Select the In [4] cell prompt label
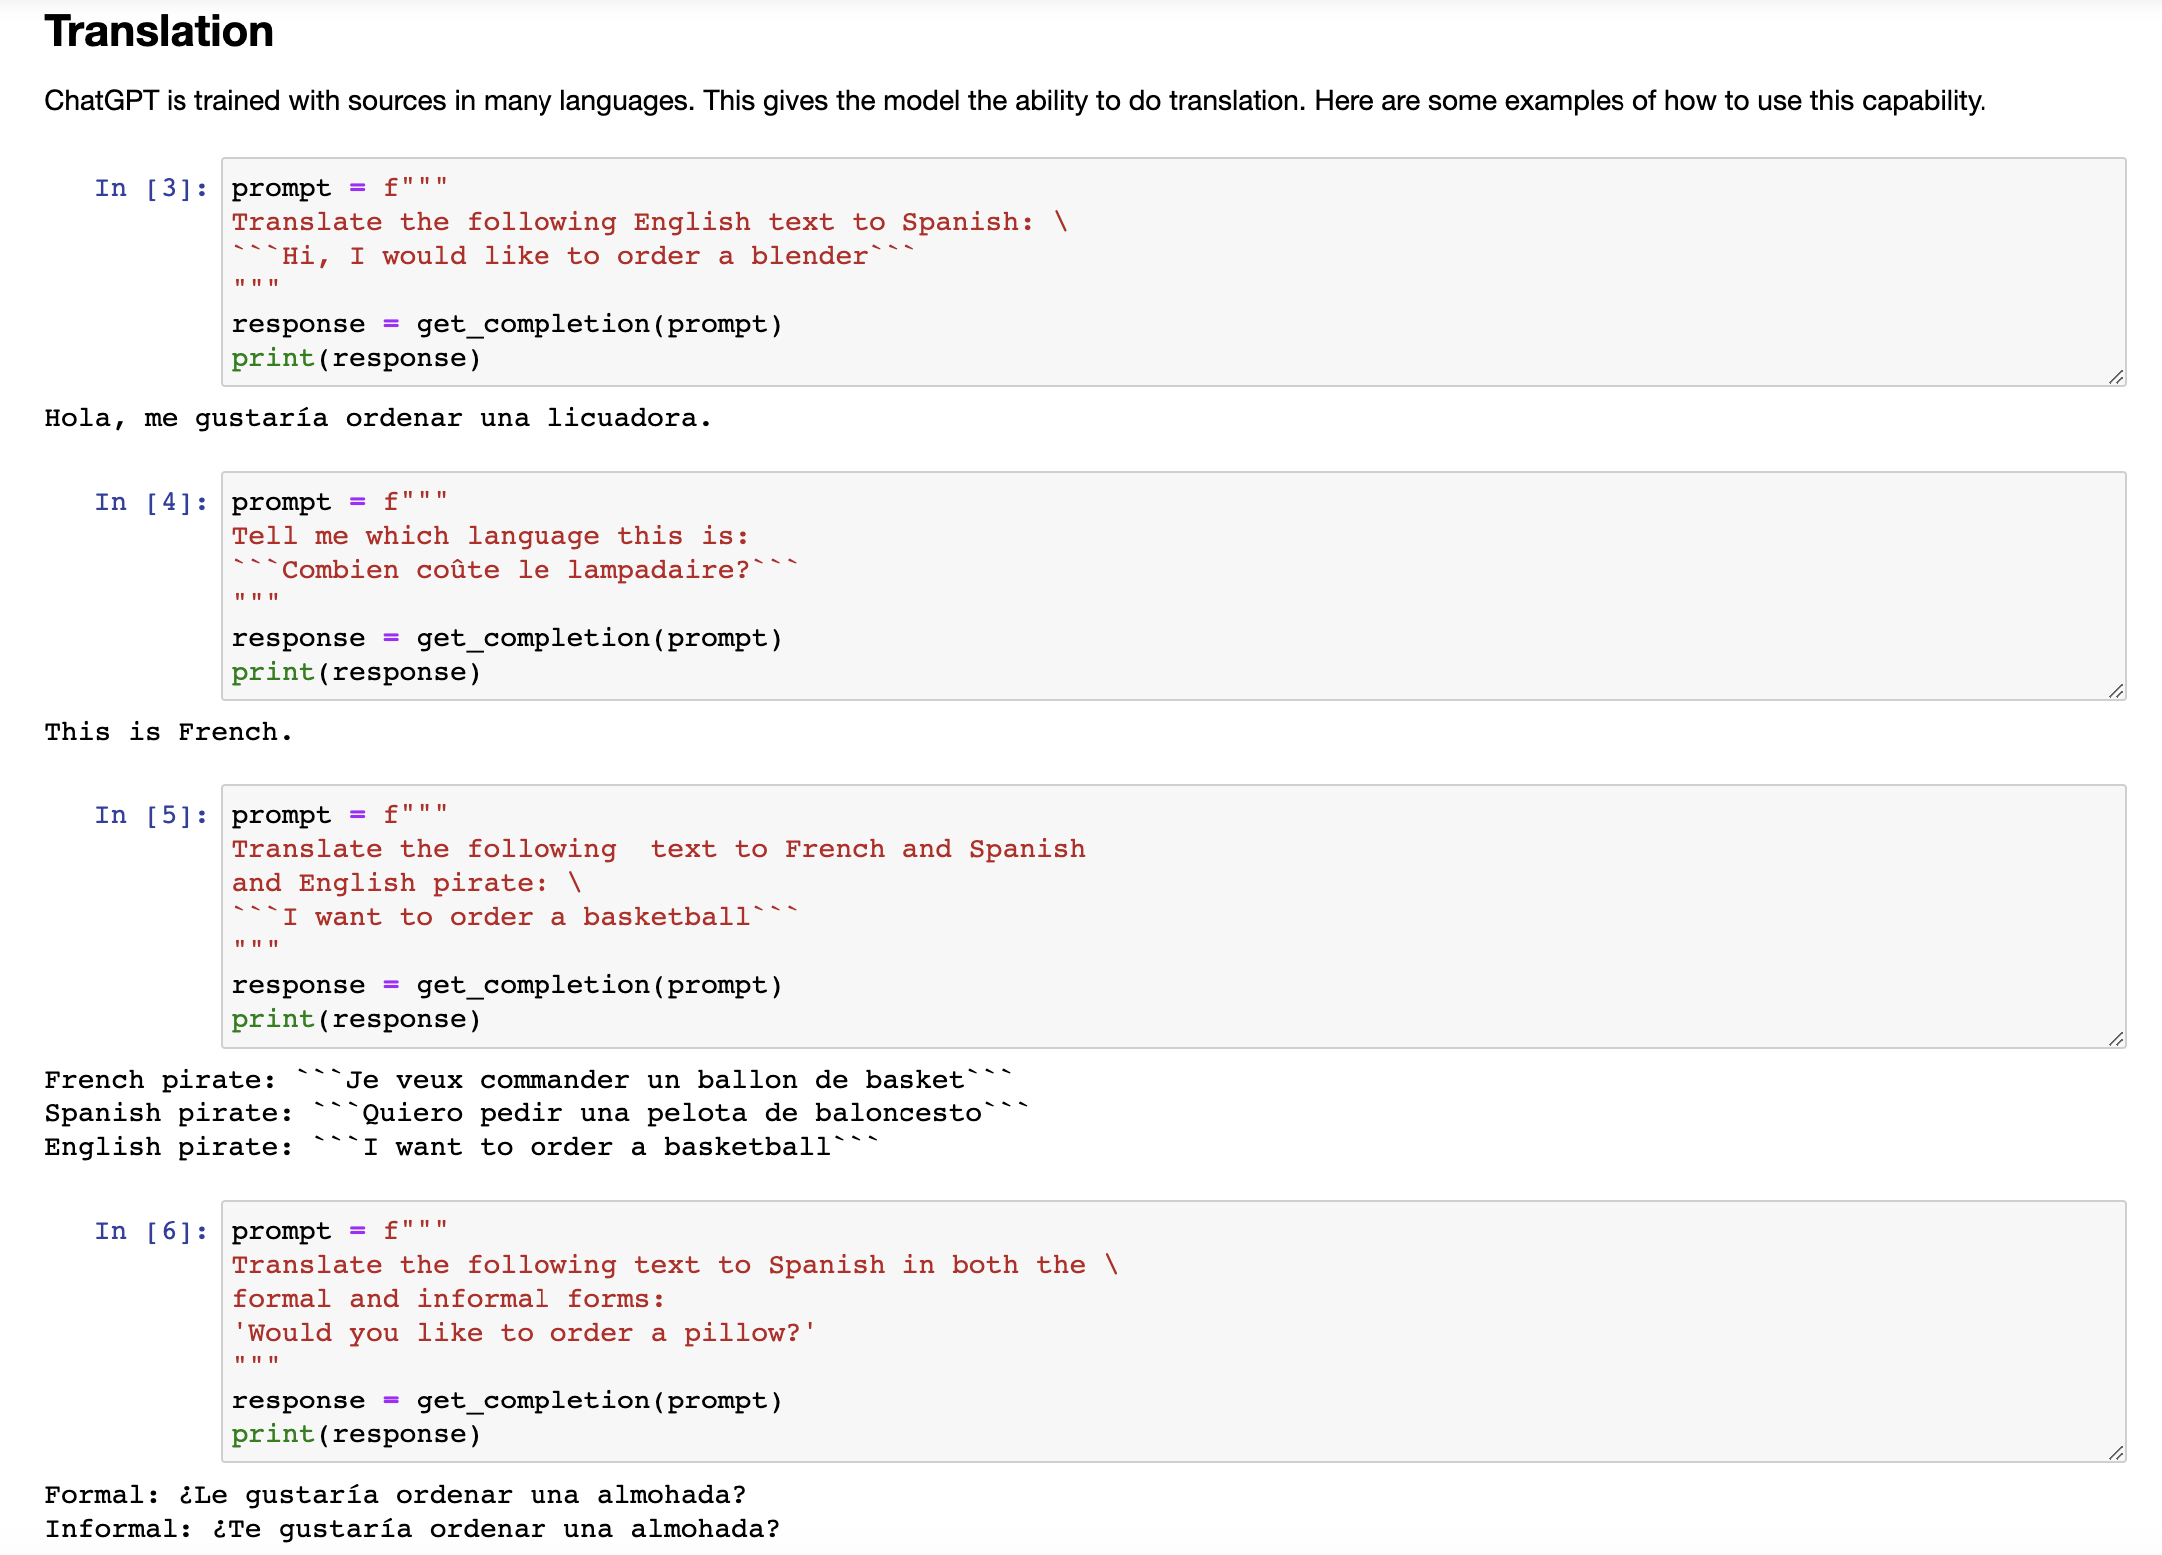 (x=152, y=502)
